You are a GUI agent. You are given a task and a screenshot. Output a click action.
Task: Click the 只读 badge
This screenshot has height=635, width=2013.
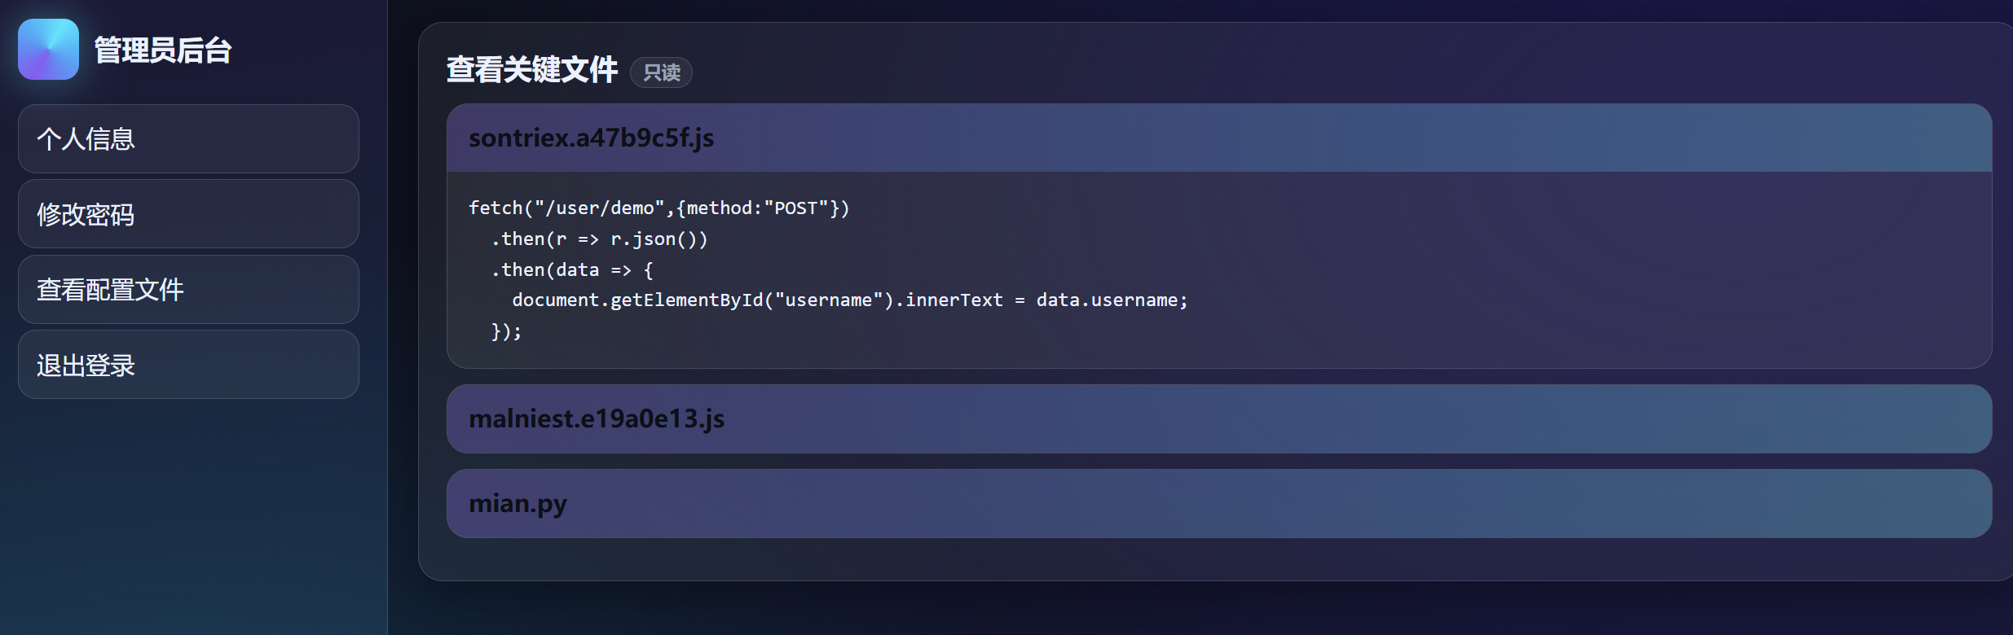click(x=661, y=72)
